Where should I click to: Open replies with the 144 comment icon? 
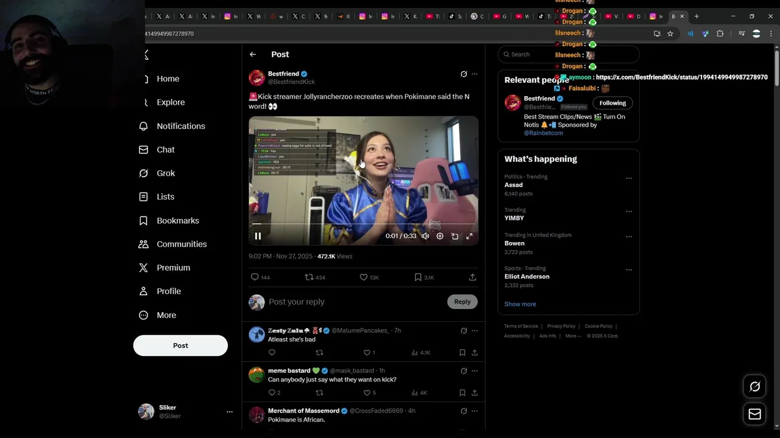click(255, 277)
